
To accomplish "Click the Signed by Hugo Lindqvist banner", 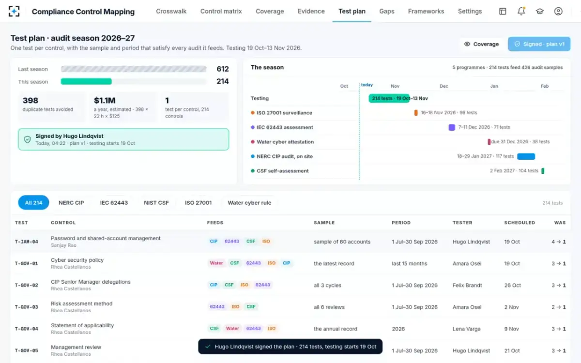I will (123, 139).
